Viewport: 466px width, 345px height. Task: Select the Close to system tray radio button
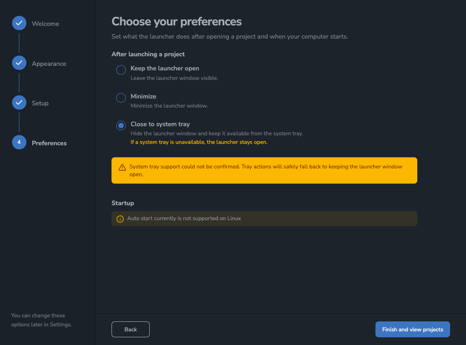pyautogui.click(x=121, y=125)
